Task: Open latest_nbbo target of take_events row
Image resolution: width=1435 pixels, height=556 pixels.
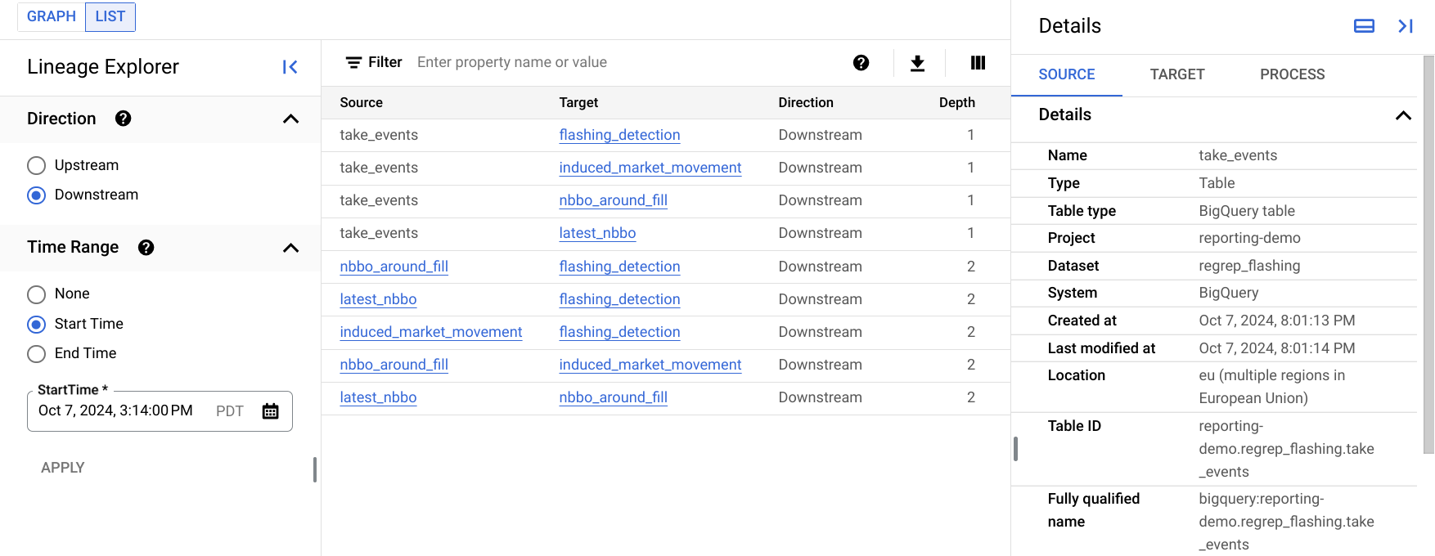Action: (597, 233)
